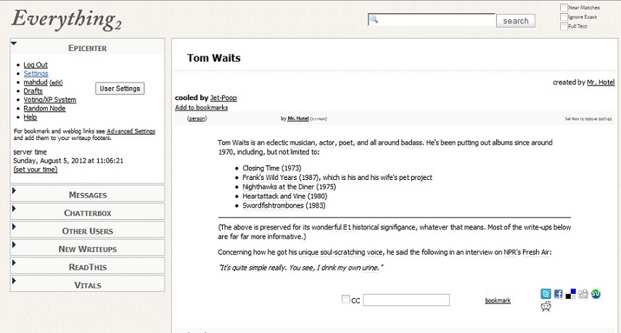Viewport: 621px width, 333px height.
Task: Select the Tom Waits page title
Action: pyautogui.click(x=214, y=58)
